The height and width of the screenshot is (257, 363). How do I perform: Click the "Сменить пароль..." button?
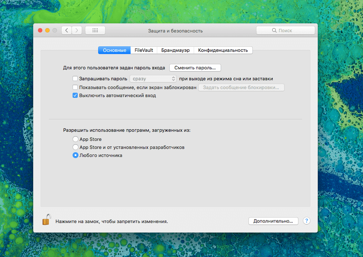coord(195,68)
